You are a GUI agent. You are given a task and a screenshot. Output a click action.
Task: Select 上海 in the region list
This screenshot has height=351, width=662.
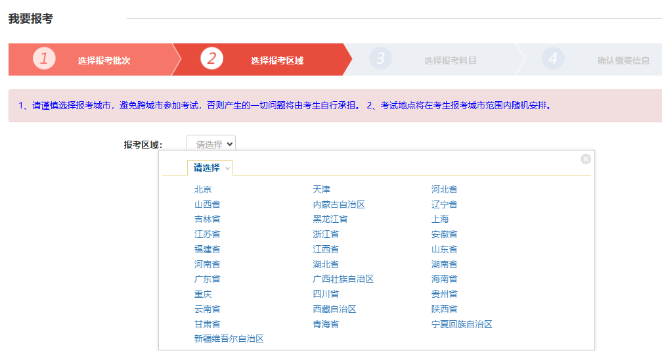[440, 220]
